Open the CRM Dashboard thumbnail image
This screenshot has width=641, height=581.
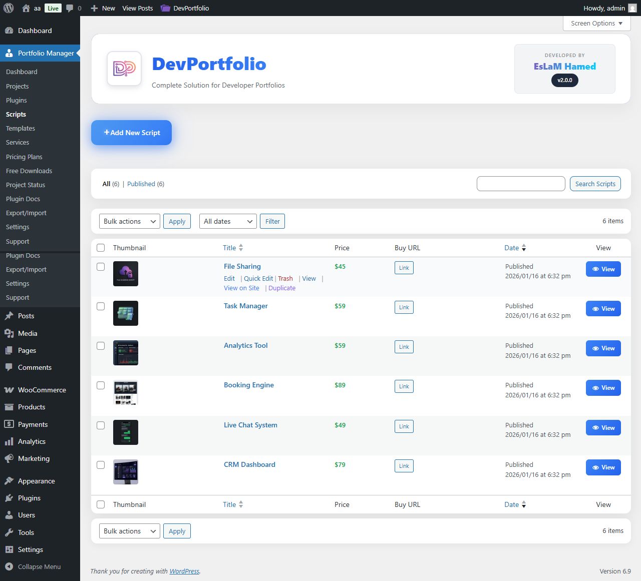126,472
